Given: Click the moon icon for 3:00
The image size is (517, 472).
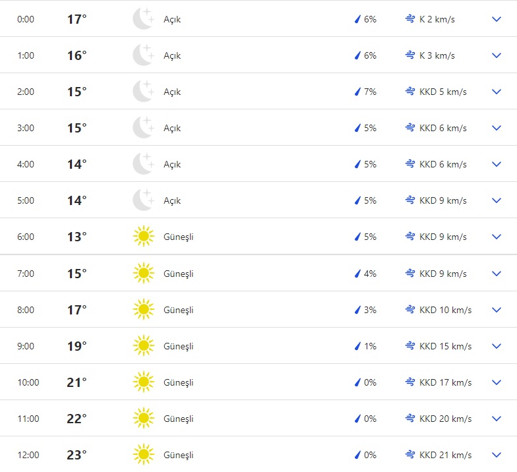Looking at the screenshot, I should tap(143, 128).
